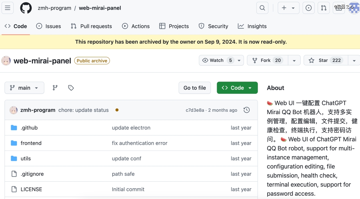This screenshot has height=199, width=360.
Task: Open the commit history clock icon
Action: point(247,110)
